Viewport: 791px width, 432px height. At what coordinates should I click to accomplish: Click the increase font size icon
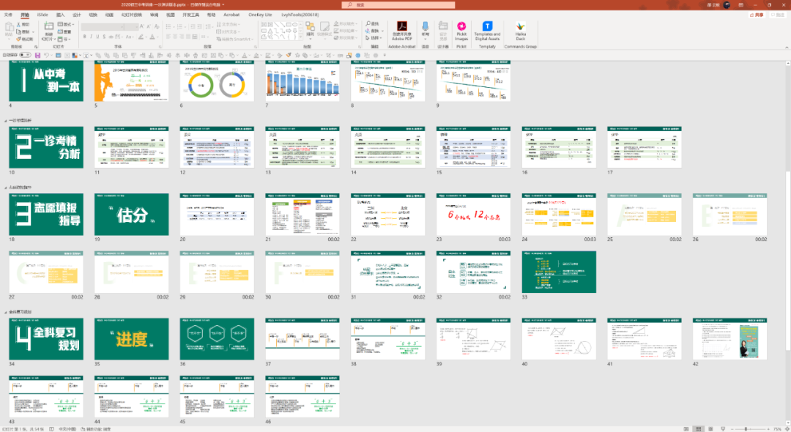[142, 26]
